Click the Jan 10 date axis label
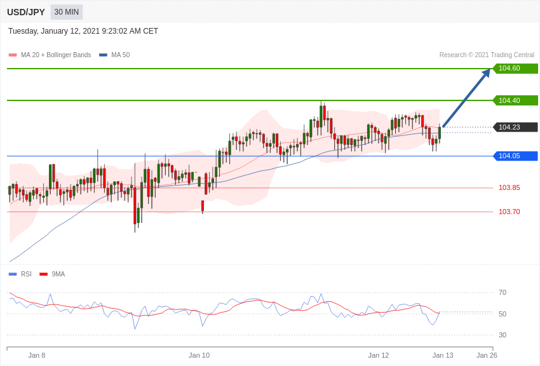The image size is (540, 366). coord(199,355)
